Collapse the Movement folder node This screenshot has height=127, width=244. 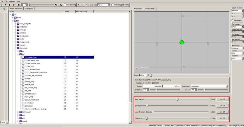[x=16, y=48]
